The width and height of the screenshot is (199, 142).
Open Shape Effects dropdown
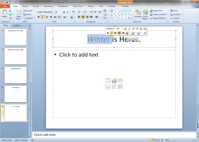[x=158, y=18]
